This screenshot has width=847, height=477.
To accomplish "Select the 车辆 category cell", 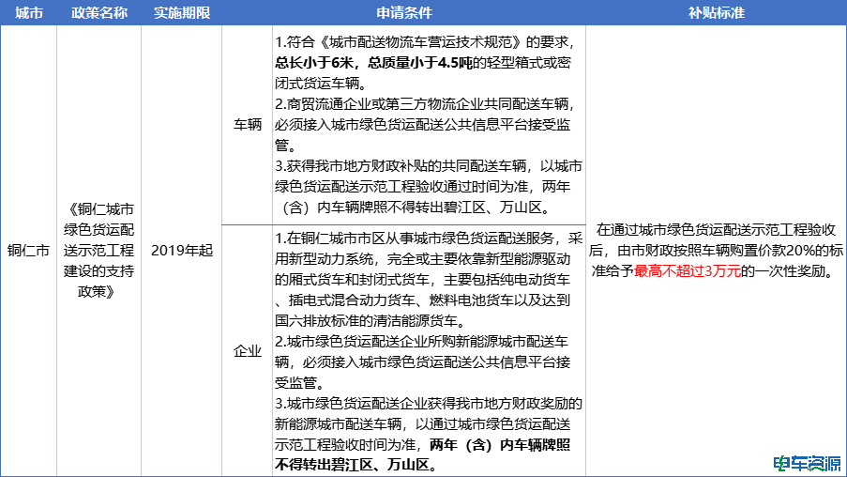I will [247, 125].
